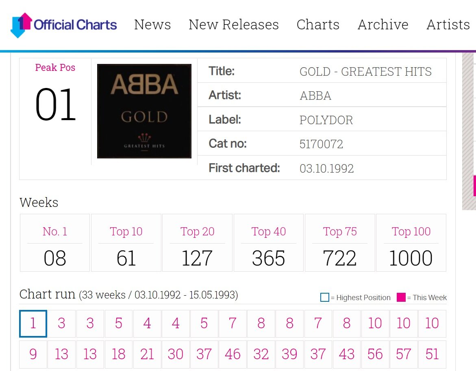Click the GOLD - GREATEST HITS title
Screen dimensions: 476x371
[x=365, y=72]
